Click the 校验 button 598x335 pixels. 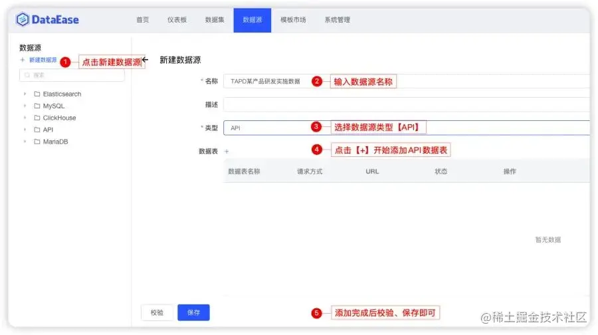click(x=157, y=312)
